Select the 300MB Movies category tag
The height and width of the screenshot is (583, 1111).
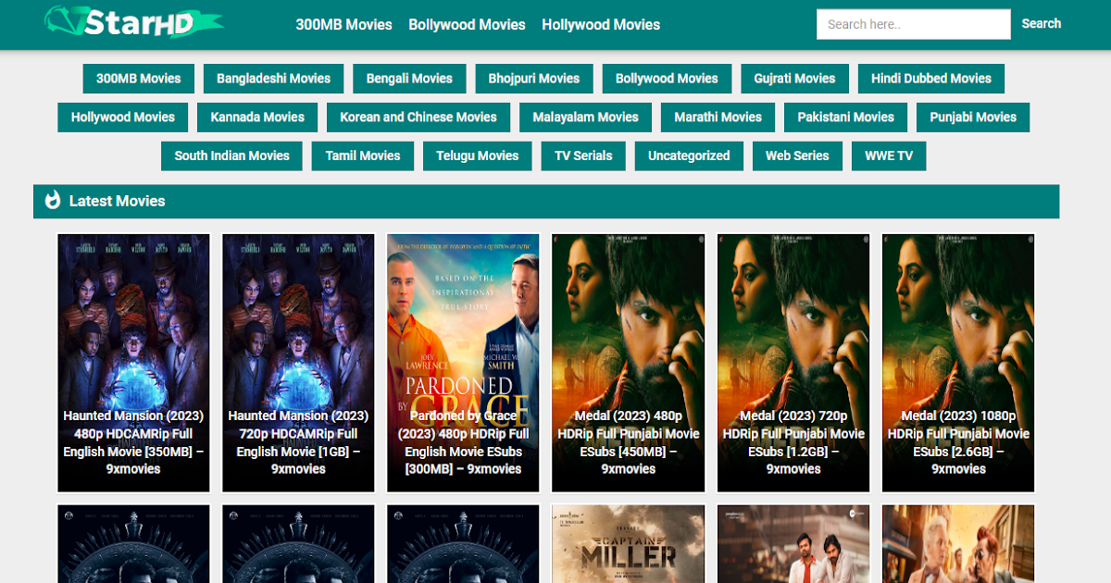tap(139, 79)
